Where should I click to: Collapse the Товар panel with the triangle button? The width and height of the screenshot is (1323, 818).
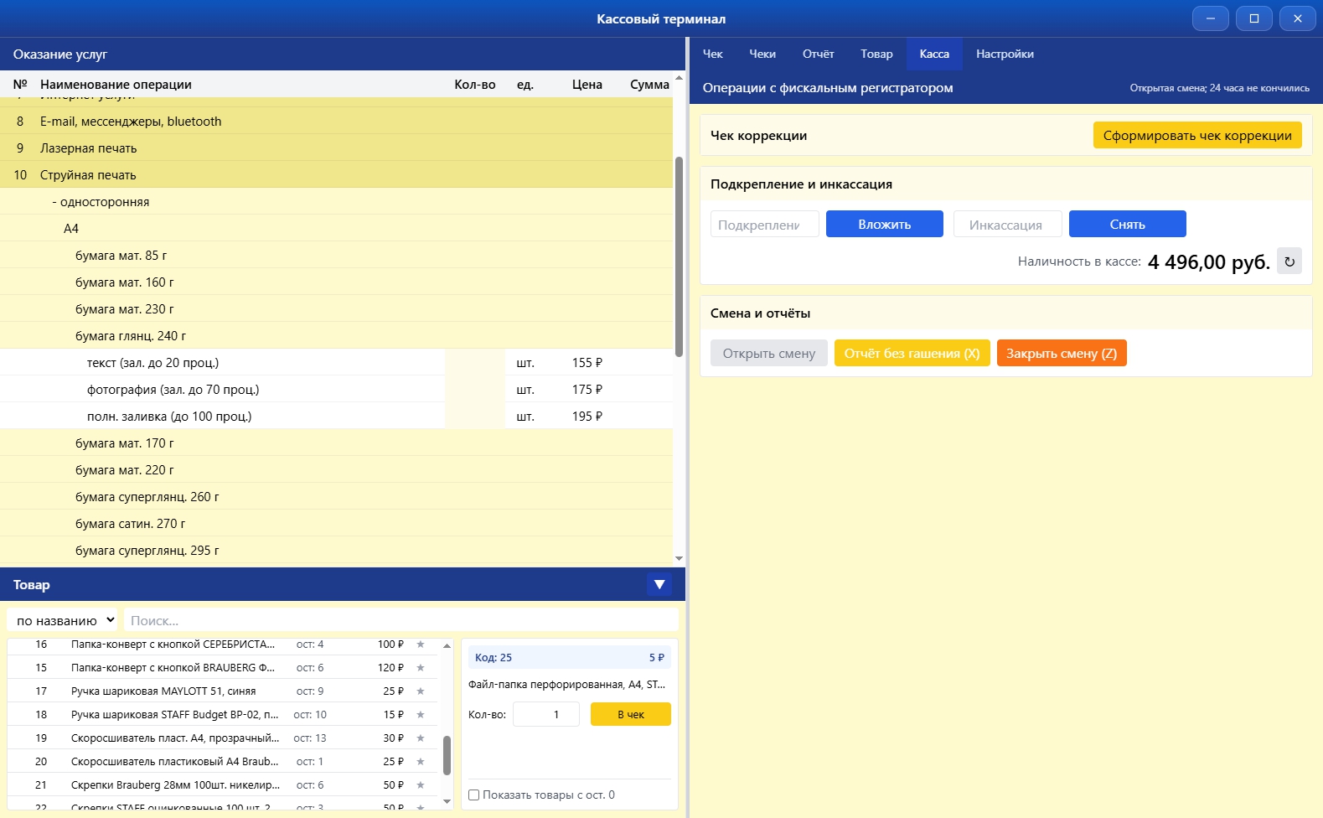pos(659,584)
